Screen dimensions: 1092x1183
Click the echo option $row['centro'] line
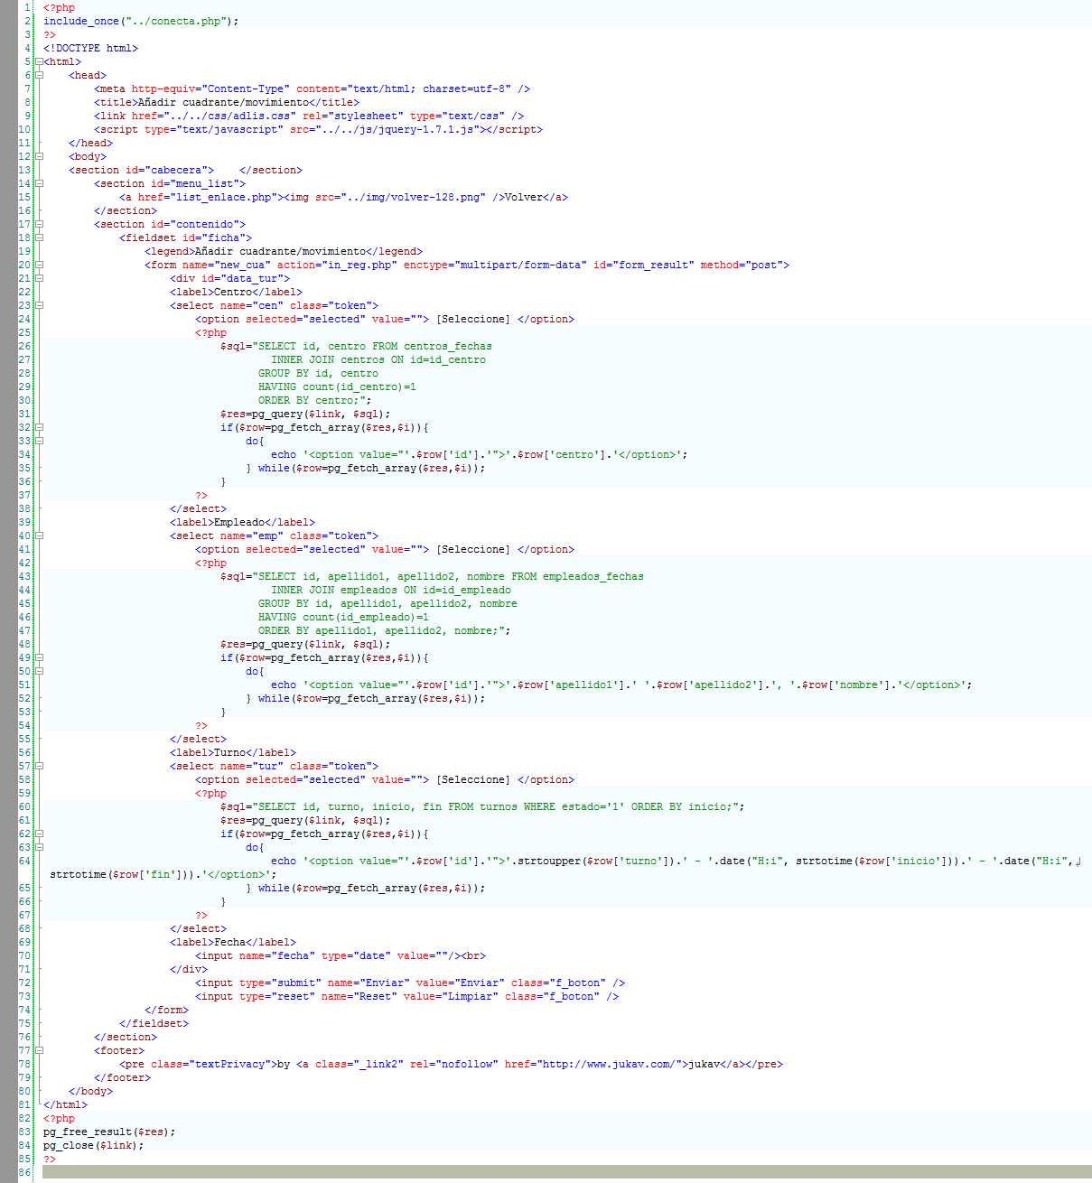point(479,454)
